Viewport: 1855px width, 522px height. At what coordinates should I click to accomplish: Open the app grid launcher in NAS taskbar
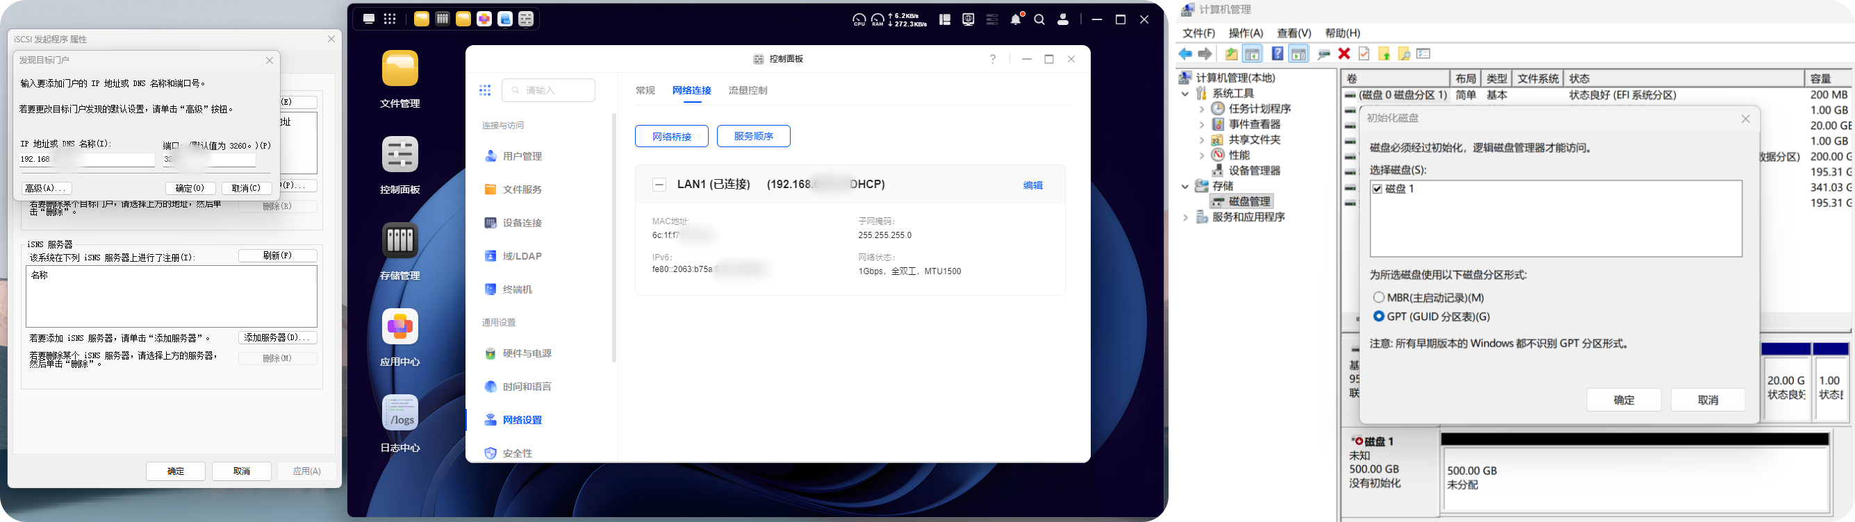(x=390, y=19)
